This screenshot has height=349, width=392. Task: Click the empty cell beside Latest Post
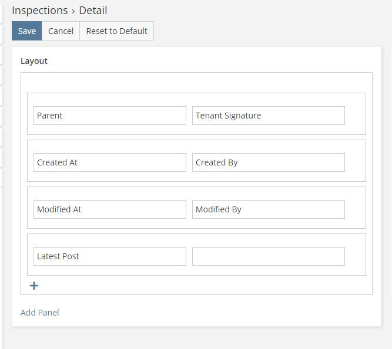(268, 256)
